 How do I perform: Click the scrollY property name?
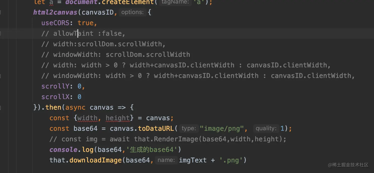pos(55,86)
